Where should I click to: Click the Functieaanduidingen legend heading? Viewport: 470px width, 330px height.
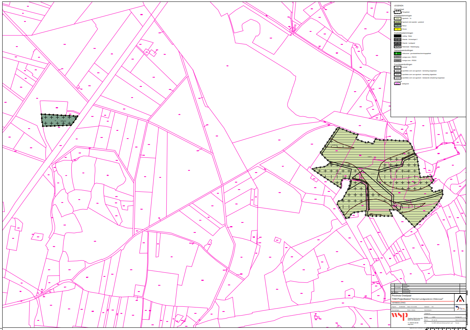click(403, 64)
